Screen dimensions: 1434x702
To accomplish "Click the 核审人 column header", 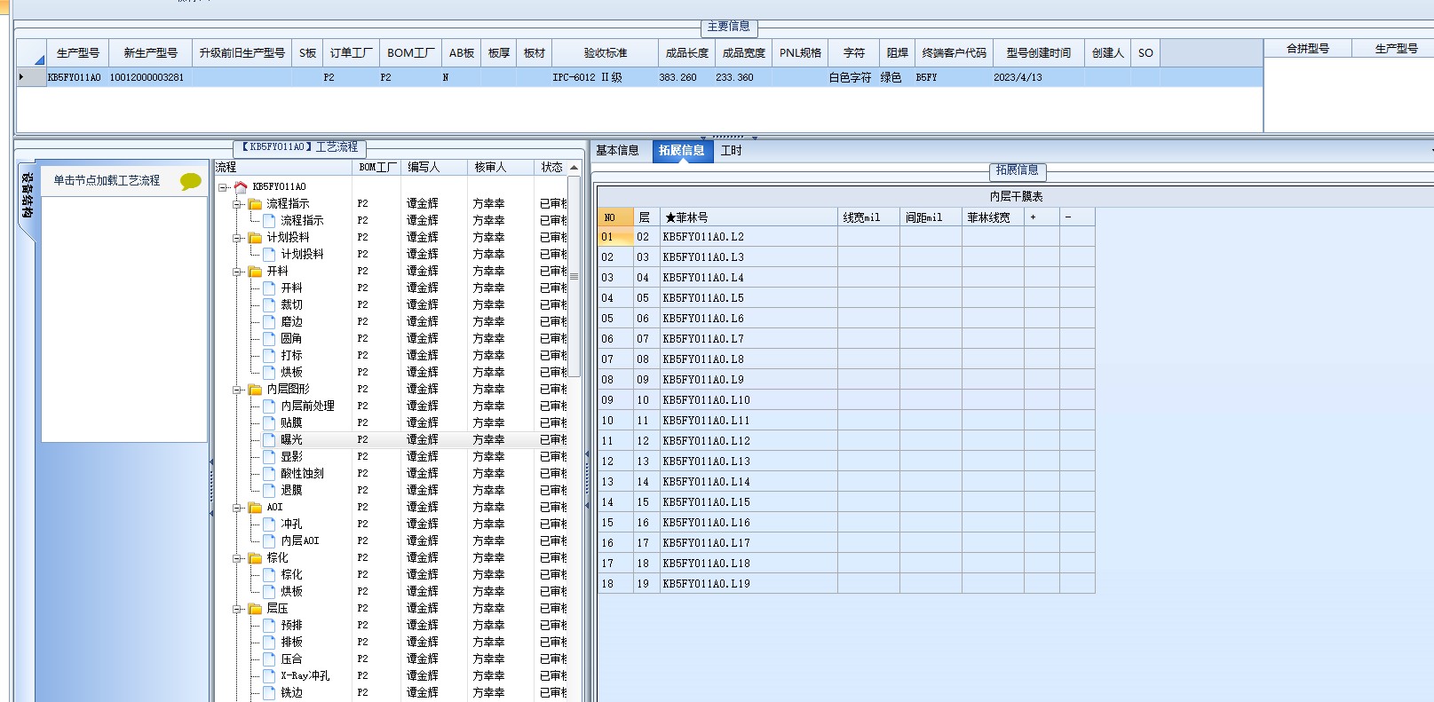I will click(x=500, y=167).
